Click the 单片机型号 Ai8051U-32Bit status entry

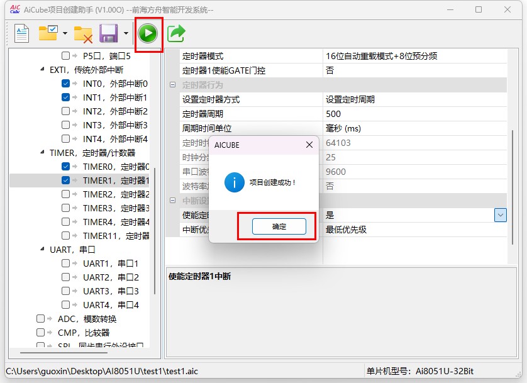point(420,371)
